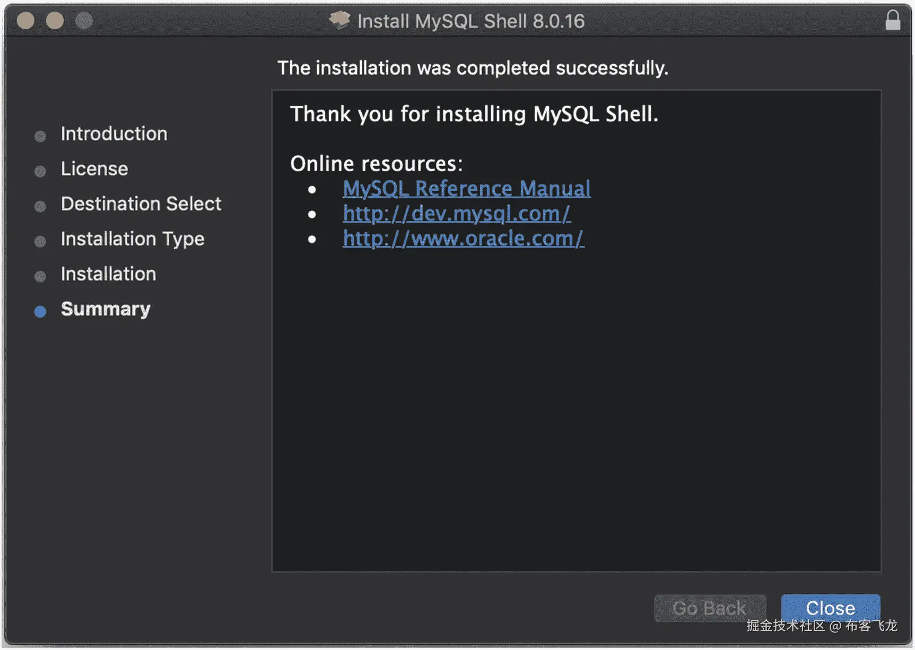Screen dimensions: 915x650
Task: Open the http://www.oracle.com/ link
Action: point(463,239)
